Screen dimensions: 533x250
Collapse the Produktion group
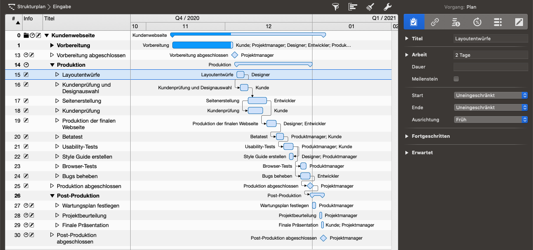point(53,65)
